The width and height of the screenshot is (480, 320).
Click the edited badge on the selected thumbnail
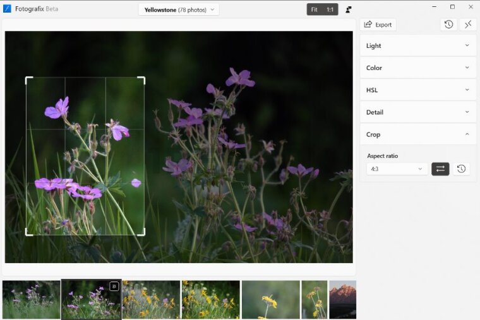114,286
